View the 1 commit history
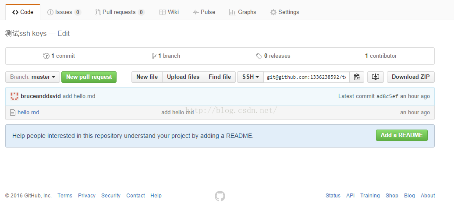 59,56
